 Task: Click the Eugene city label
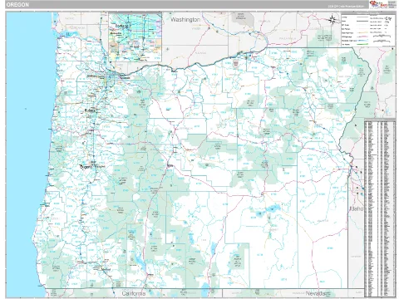pos(86,167)
